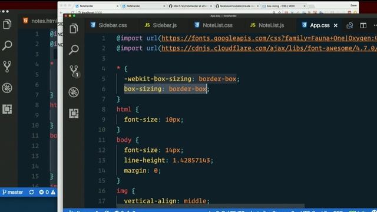The width and height of the screenshot is (377, 212).
Task: Open Search in the App.css editor window
Action: [74, 49]
